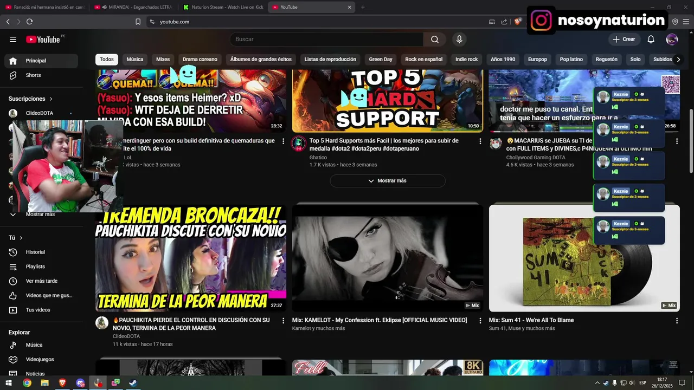Select the Pop latino chip

pyautogui.click(x=571, y=60)
